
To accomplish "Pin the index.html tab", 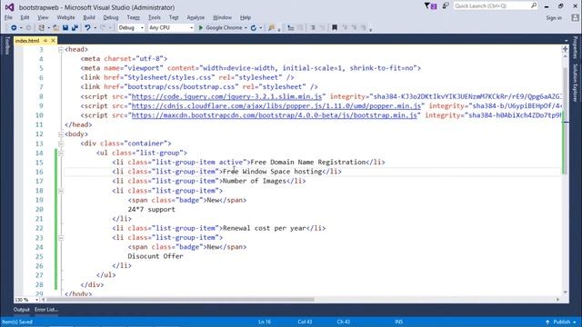I will [45, 40].
